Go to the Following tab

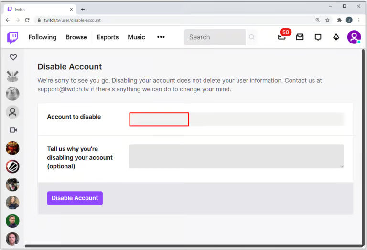[x=43, y=37]
